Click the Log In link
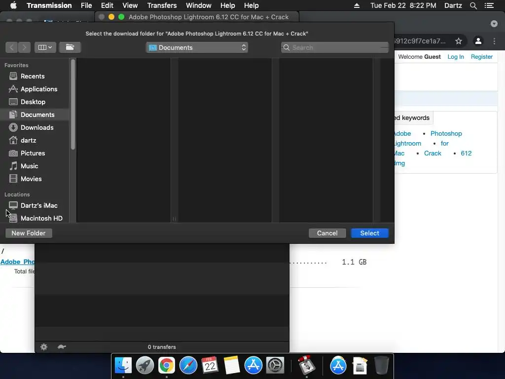This screenshot has width=505, height=379. [456, 57]
